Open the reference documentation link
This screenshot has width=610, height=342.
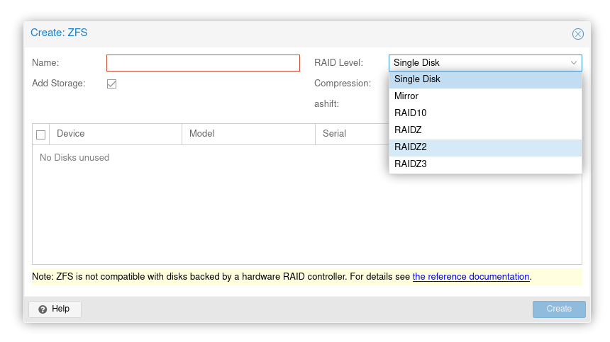point(471,277)
